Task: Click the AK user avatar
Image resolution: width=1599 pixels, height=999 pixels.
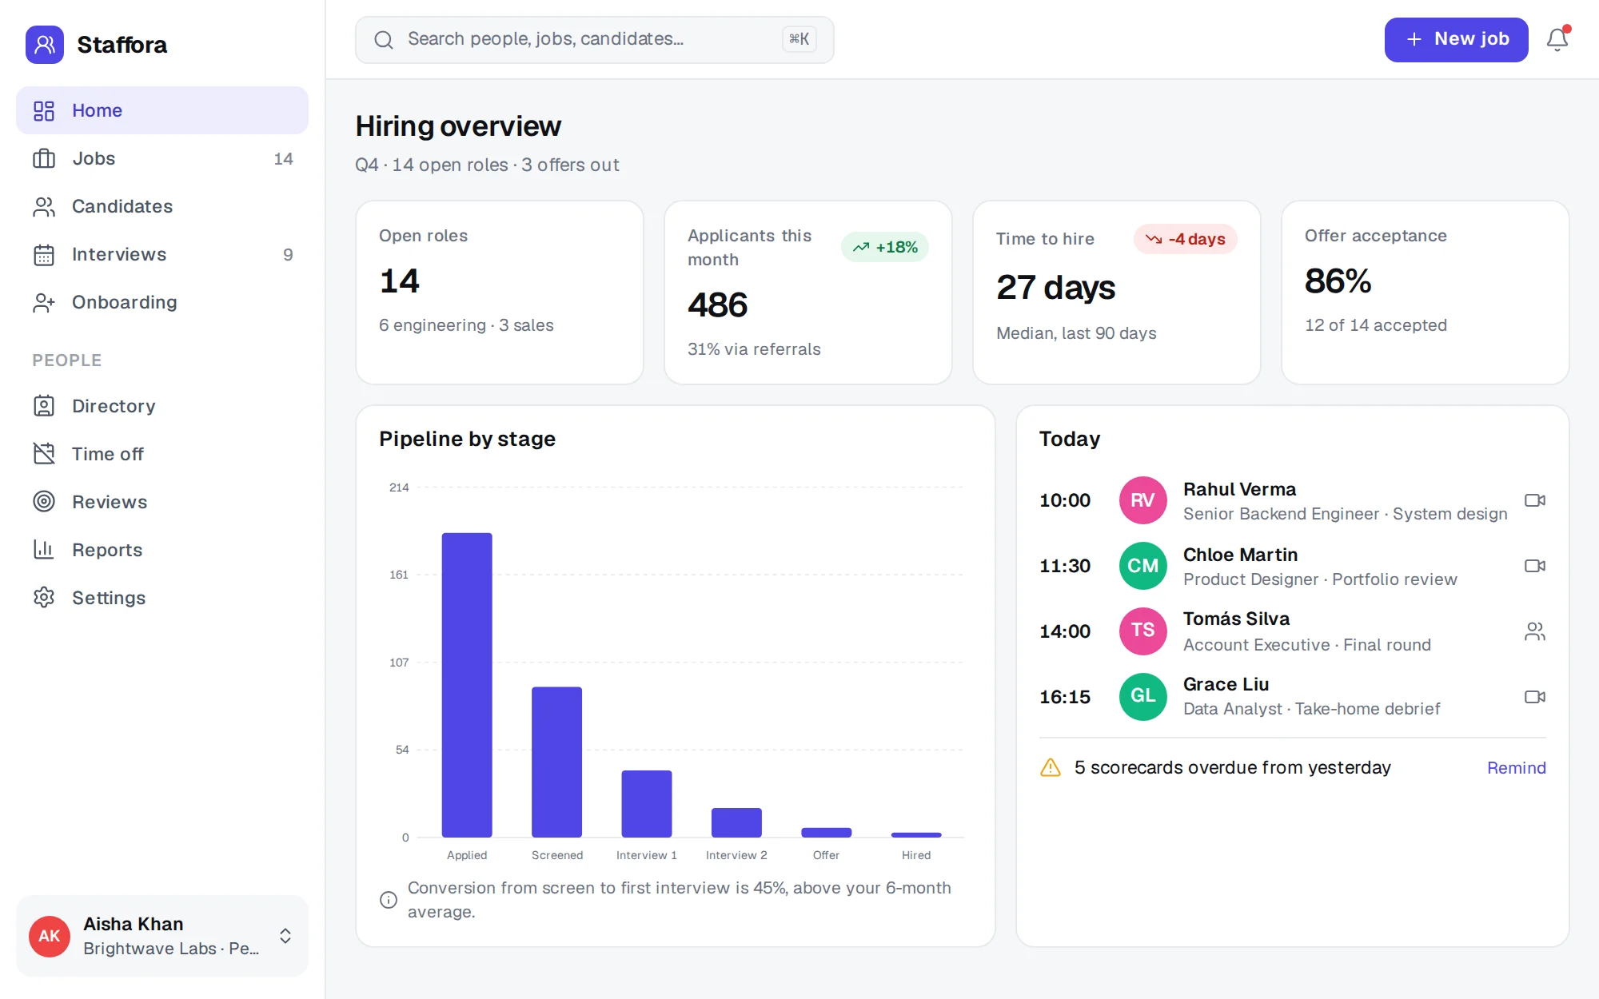Action: (x=50, y=936)
